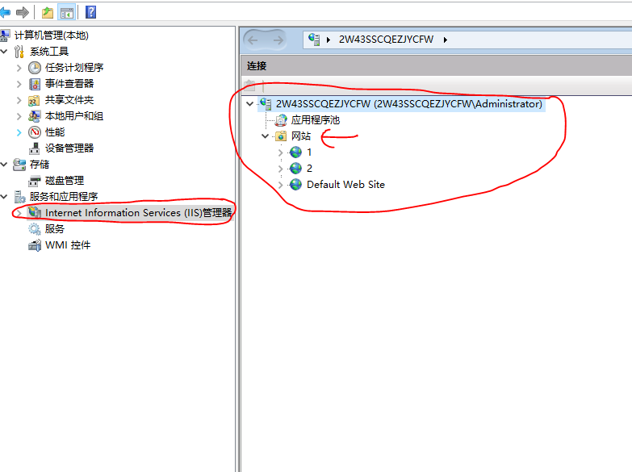Image resolution: width=632 pixels, height=472 pixels.
Task: Expand site 1 in Connections
Action: click(281, 152)
